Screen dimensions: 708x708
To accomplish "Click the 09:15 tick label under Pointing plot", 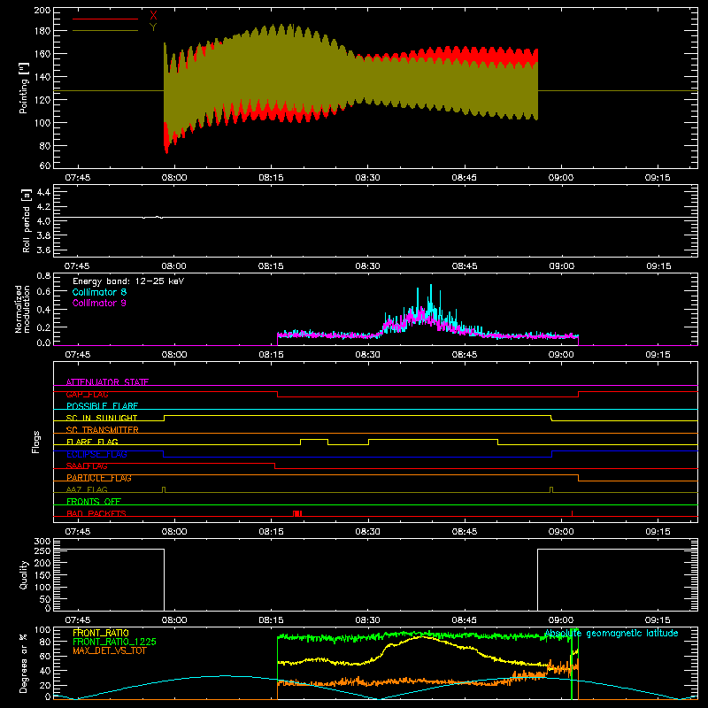I will (658, 178).
